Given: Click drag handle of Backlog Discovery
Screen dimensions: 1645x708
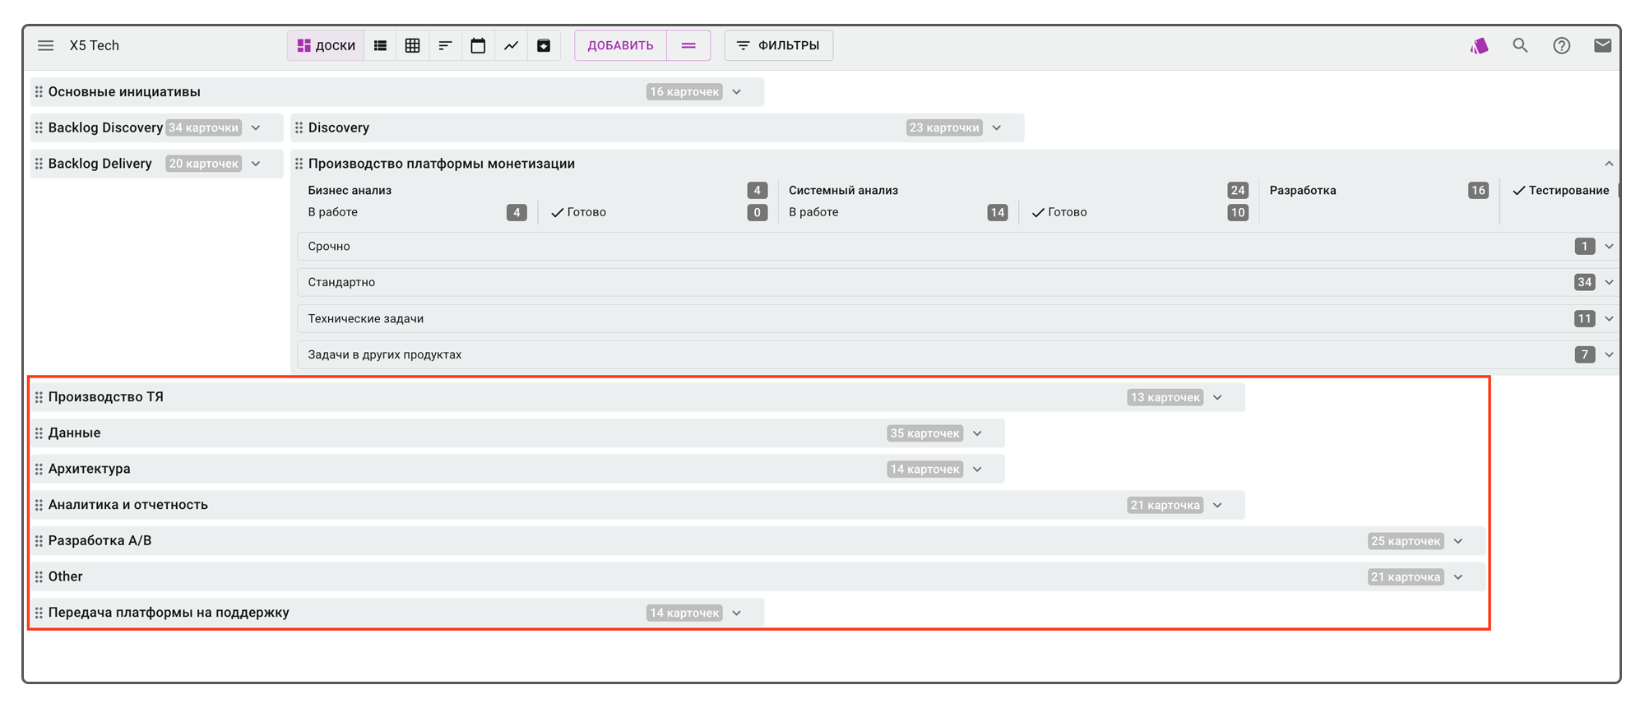Looking at the screenshot, I should [x=39, y=128].
